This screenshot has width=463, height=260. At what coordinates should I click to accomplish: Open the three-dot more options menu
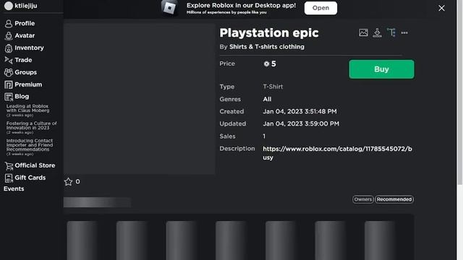(x=404, y=32)
